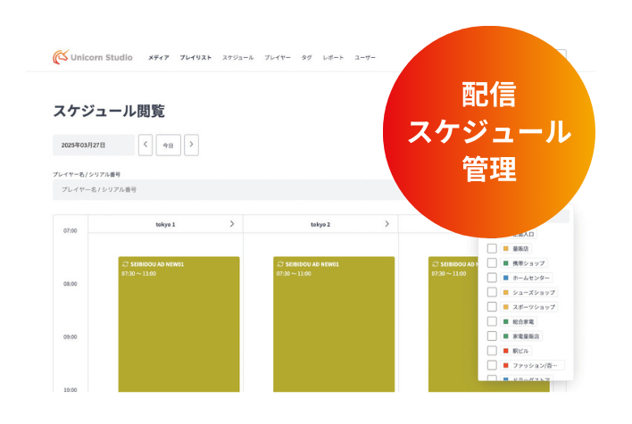
Task: Click the yellow swatch beside 量販店
Action: click(506, 248)
